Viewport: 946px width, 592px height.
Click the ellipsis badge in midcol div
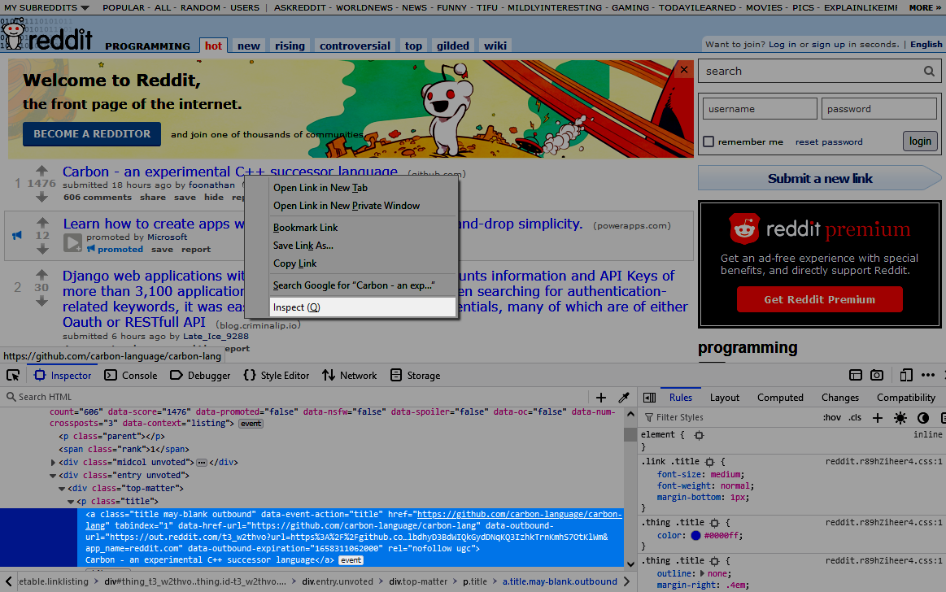(x=202, y=463)
